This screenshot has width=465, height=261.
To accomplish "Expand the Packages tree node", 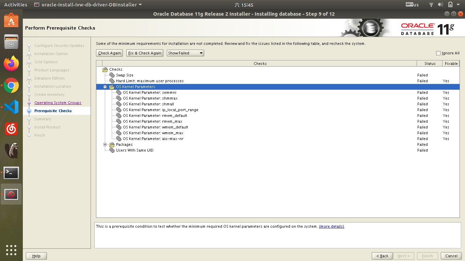I will click(x=105, y=144).
